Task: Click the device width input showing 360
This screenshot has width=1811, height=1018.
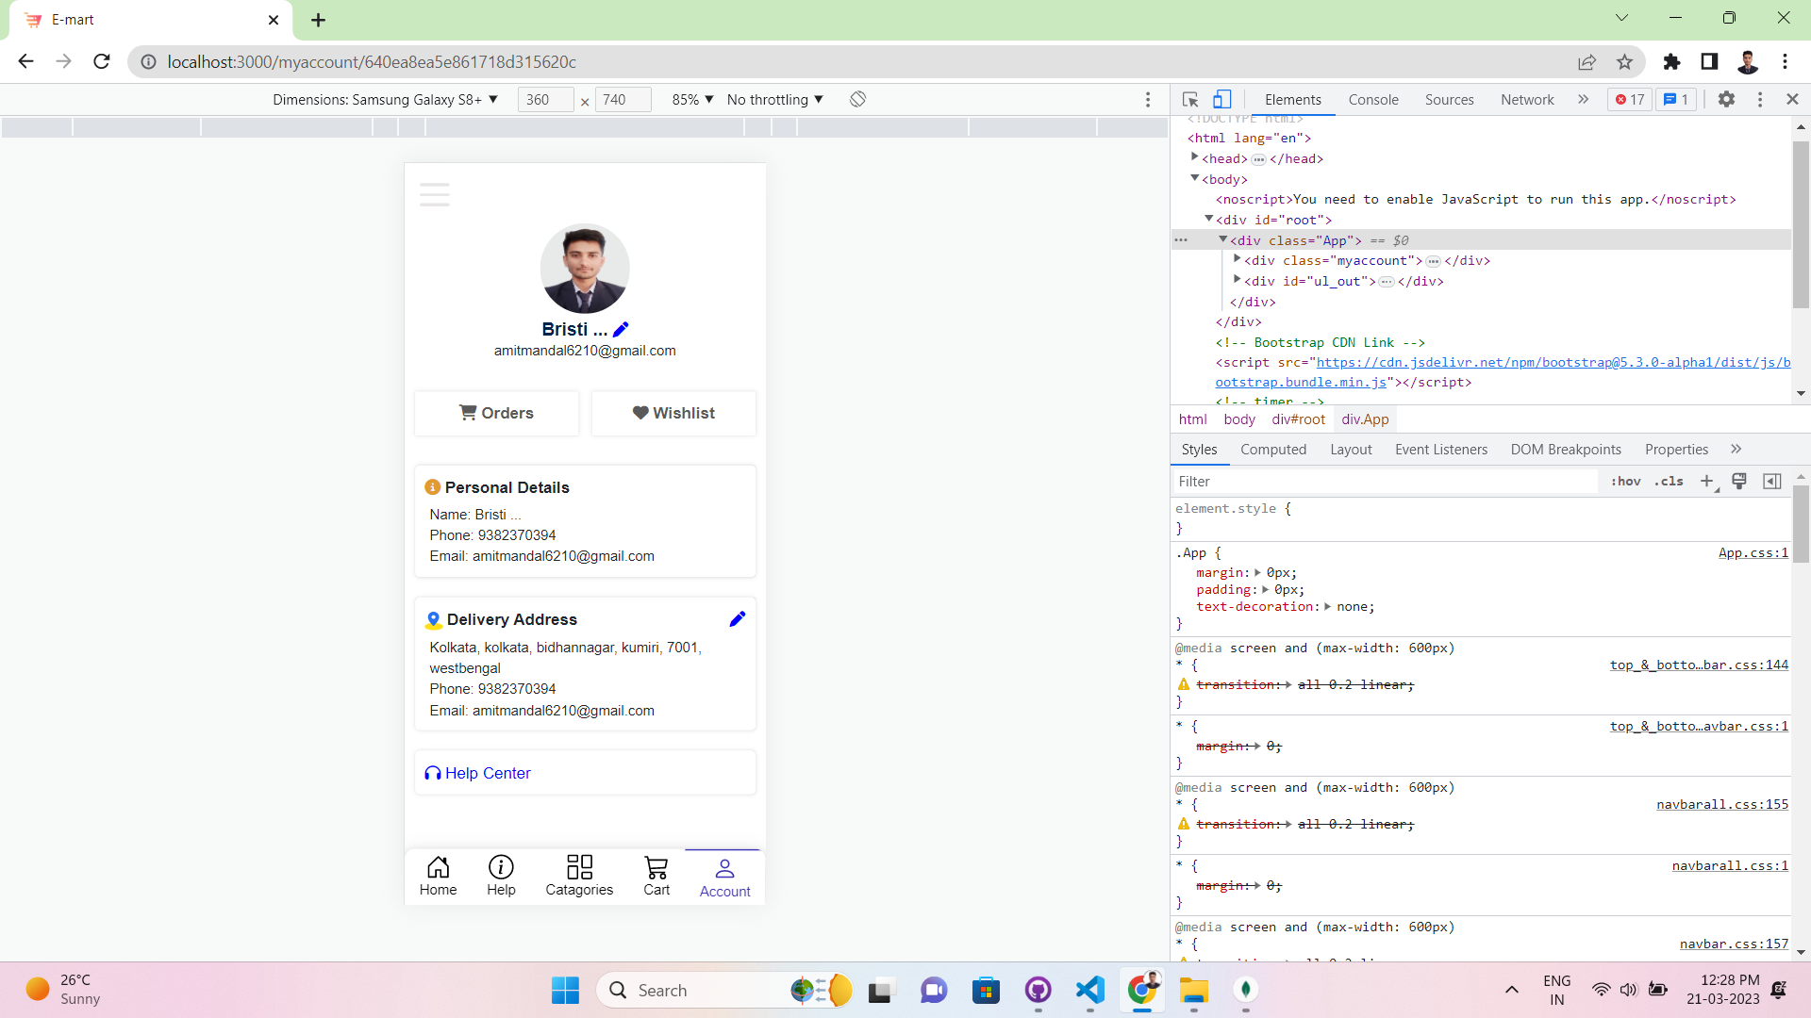Action: pyautogui.click(x=544, y=99)
